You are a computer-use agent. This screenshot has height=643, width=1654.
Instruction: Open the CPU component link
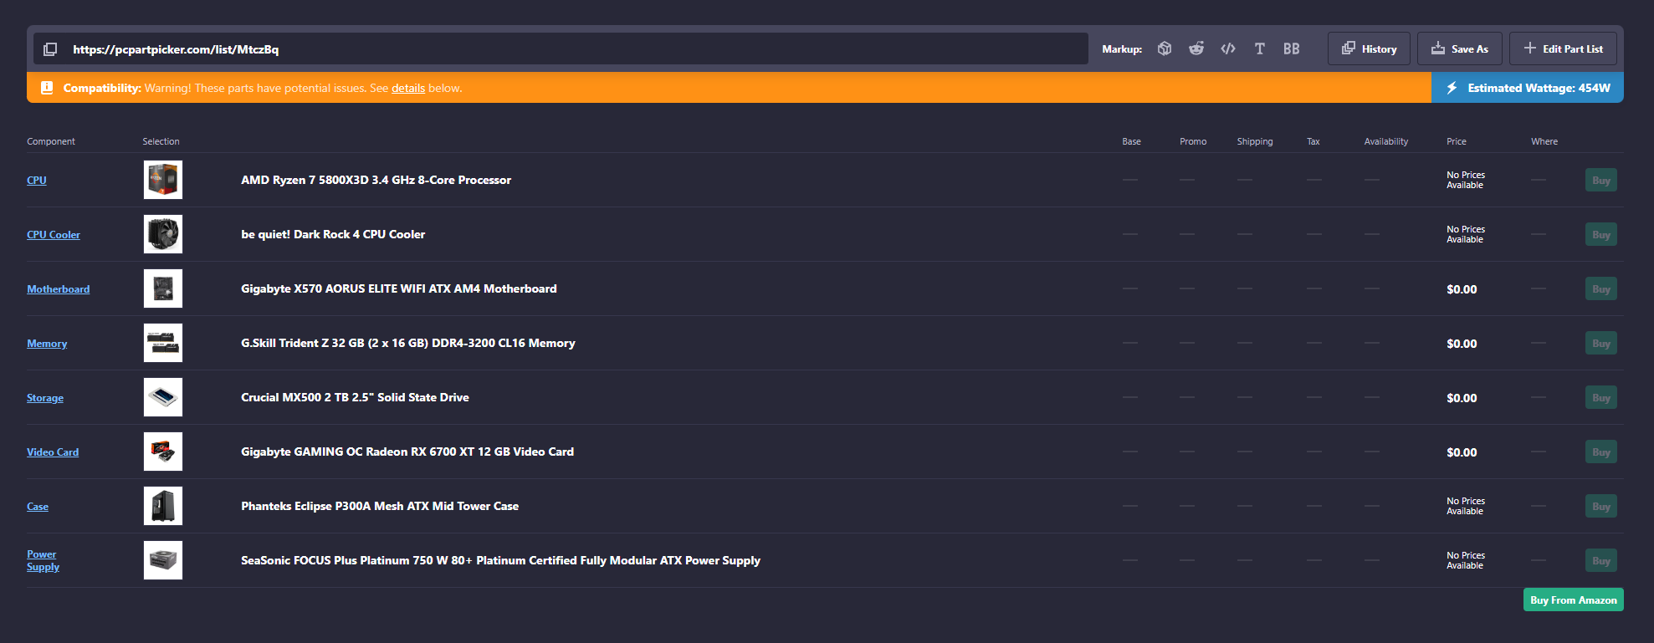(x=37, y=181)
